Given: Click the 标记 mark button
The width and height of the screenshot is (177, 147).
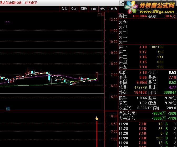Looking at the screenshot, I should tap(103, 9).
